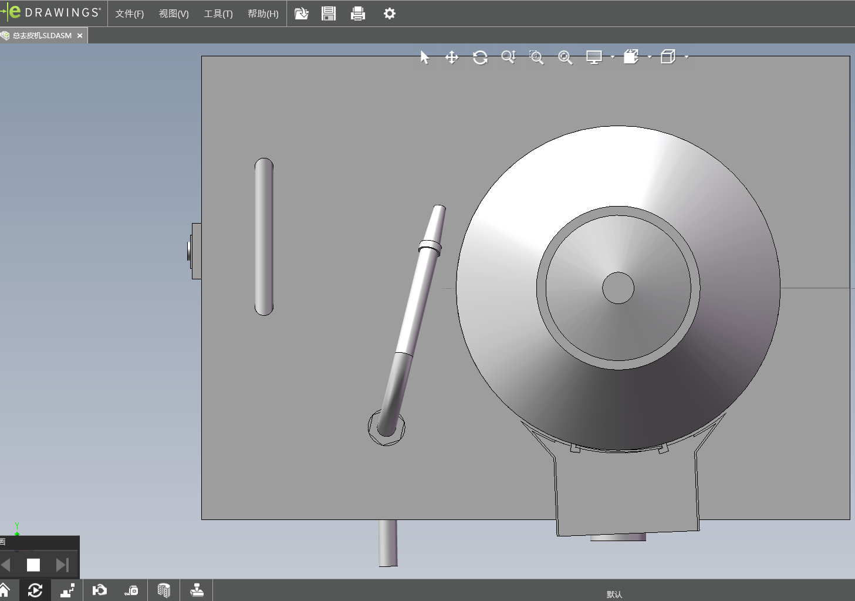Expand the display monitor dropdown arrow

(x=613, y=57)
